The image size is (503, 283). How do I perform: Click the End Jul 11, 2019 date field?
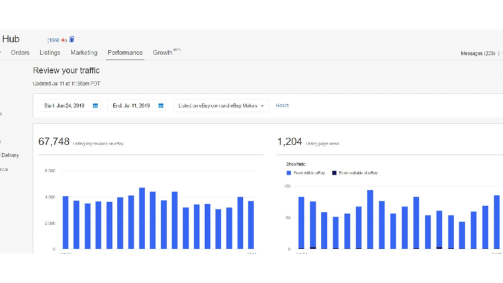137,105
